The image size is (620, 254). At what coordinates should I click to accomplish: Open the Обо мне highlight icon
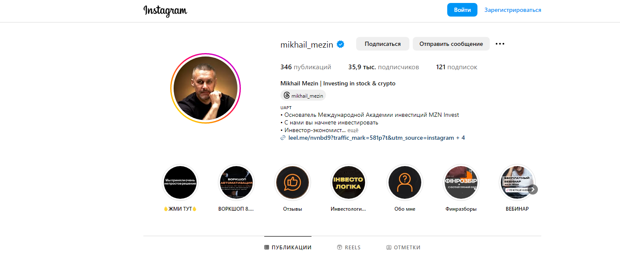(x=405, y=182)
